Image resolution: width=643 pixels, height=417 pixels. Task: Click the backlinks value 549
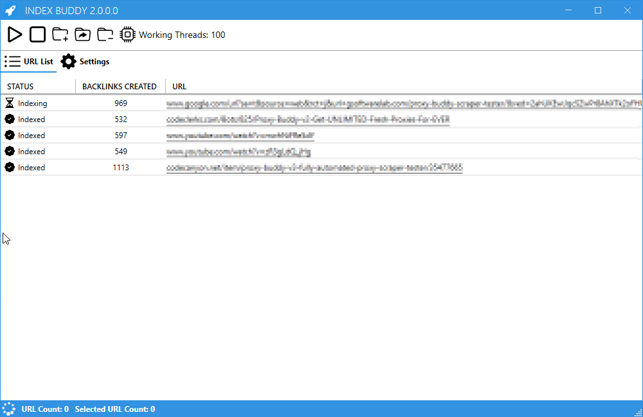point(121,151)
